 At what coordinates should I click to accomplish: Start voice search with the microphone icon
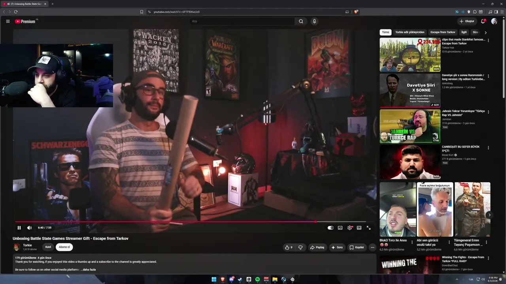point(314,21)
